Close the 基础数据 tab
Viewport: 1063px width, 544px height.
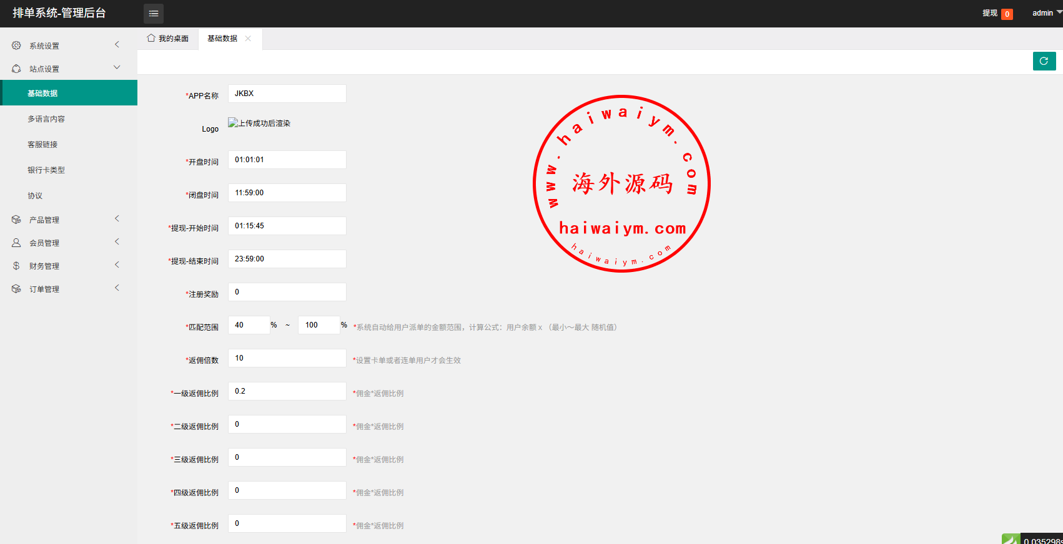pyautogui.click(x=248, y=38)
